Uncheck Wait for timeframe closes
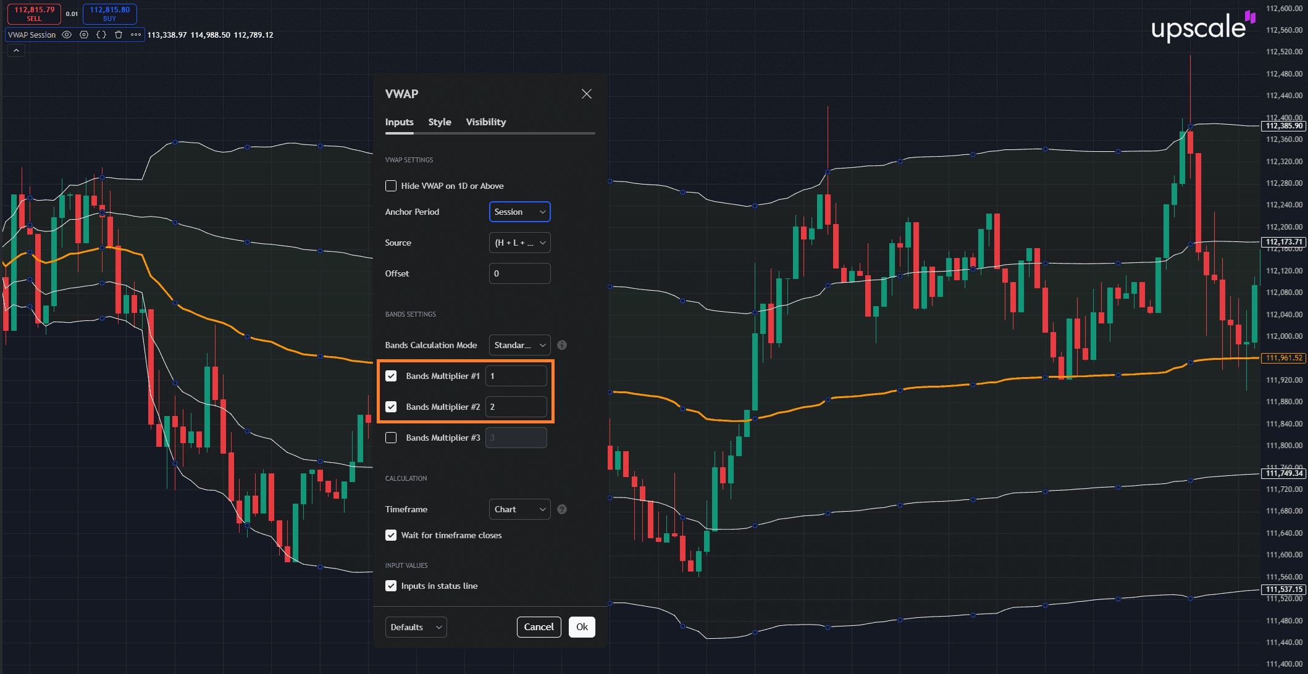Screen dimensions: 1308x674 [x=391, y=535]
